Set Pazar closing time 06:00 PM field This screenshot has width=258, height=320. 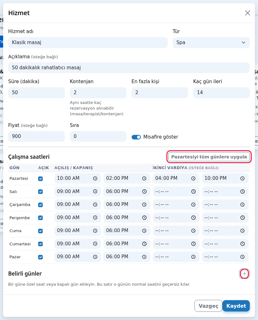click(127, 257)
